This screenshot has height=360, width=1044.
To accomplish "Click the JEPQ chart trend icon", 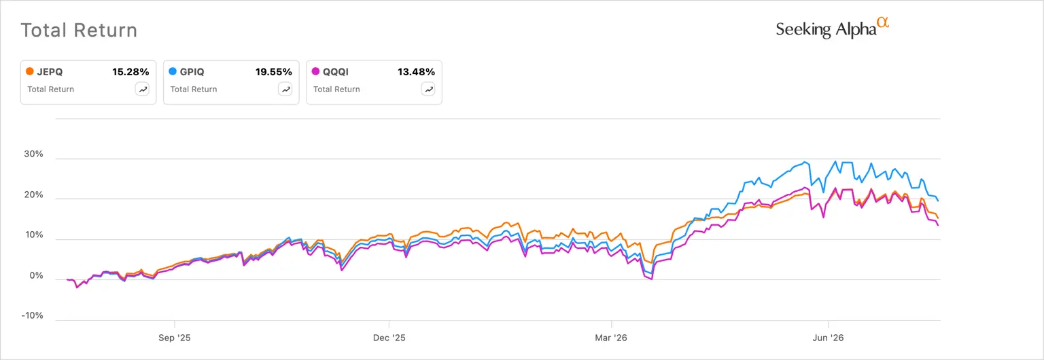I will coord(142,89).
